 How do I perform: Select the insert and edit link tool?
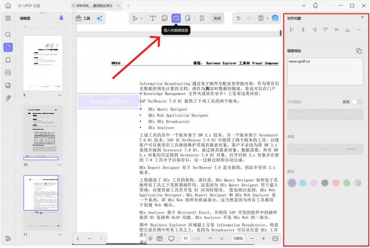click(176, 18)
